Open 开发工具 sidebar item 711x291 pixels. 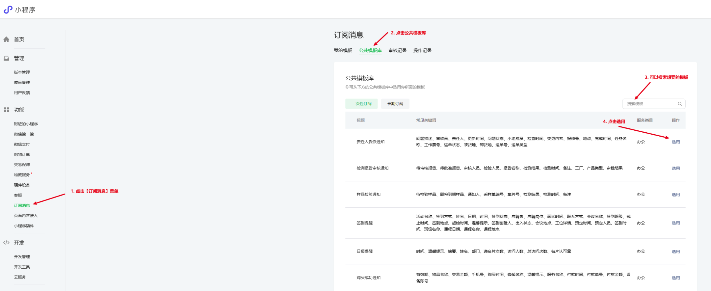click(x=22, y=267)
